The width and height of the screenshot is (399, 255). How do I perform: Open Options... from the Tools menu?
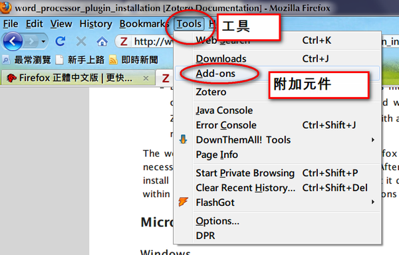(x=277, y=221)
